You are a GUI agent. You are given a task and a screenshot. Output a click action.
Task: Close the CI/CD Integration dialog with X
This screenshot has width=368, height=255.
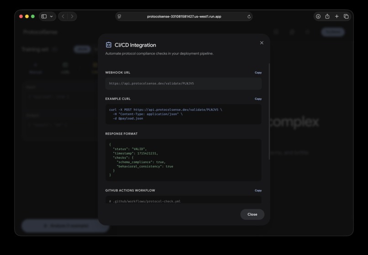pos(262,43)
